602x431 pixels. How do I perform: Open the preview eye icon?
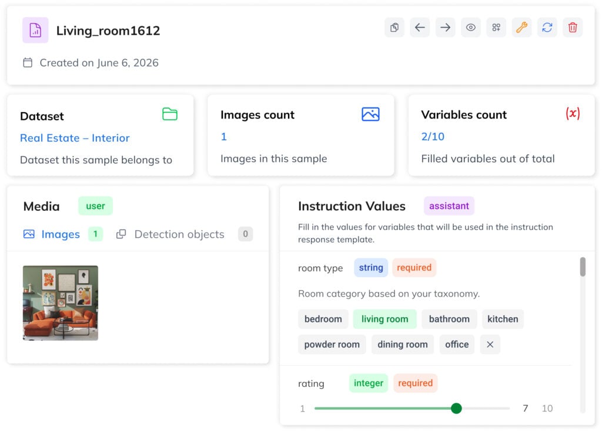(x=470, y=27)
